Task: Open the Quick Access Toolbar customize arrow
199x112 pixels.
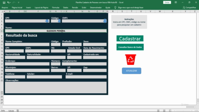Action: pyautogui.click(x=19, y=2)
